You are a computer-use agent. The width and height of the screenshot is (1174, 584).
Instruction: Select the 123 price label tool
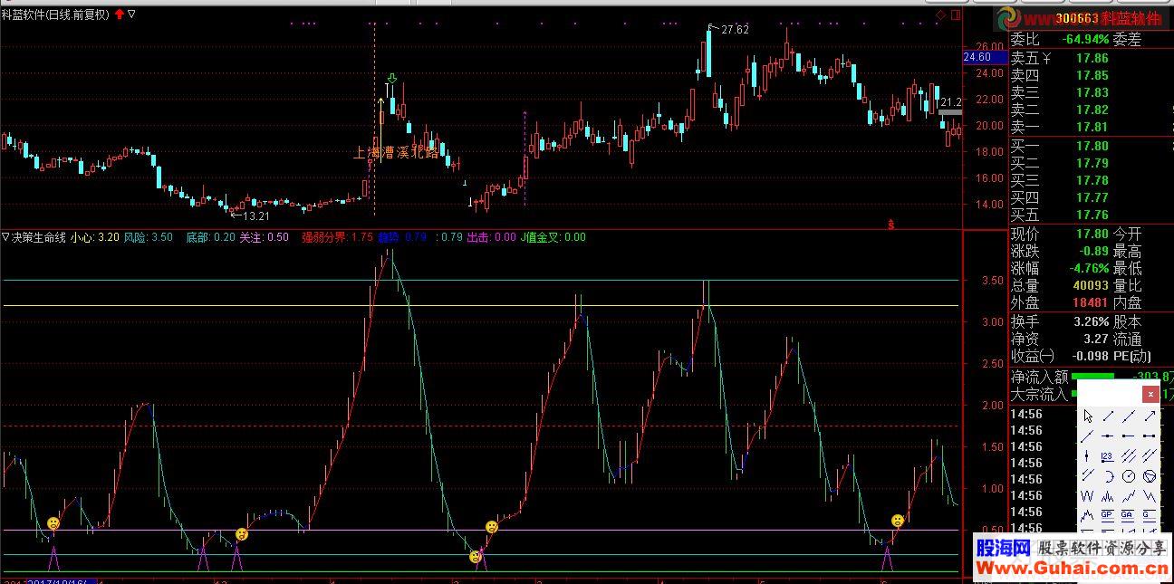coord(1107,455)
